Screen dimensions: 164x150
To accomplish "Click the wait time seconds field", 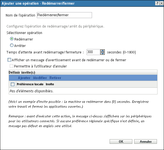I will point(93,52).
